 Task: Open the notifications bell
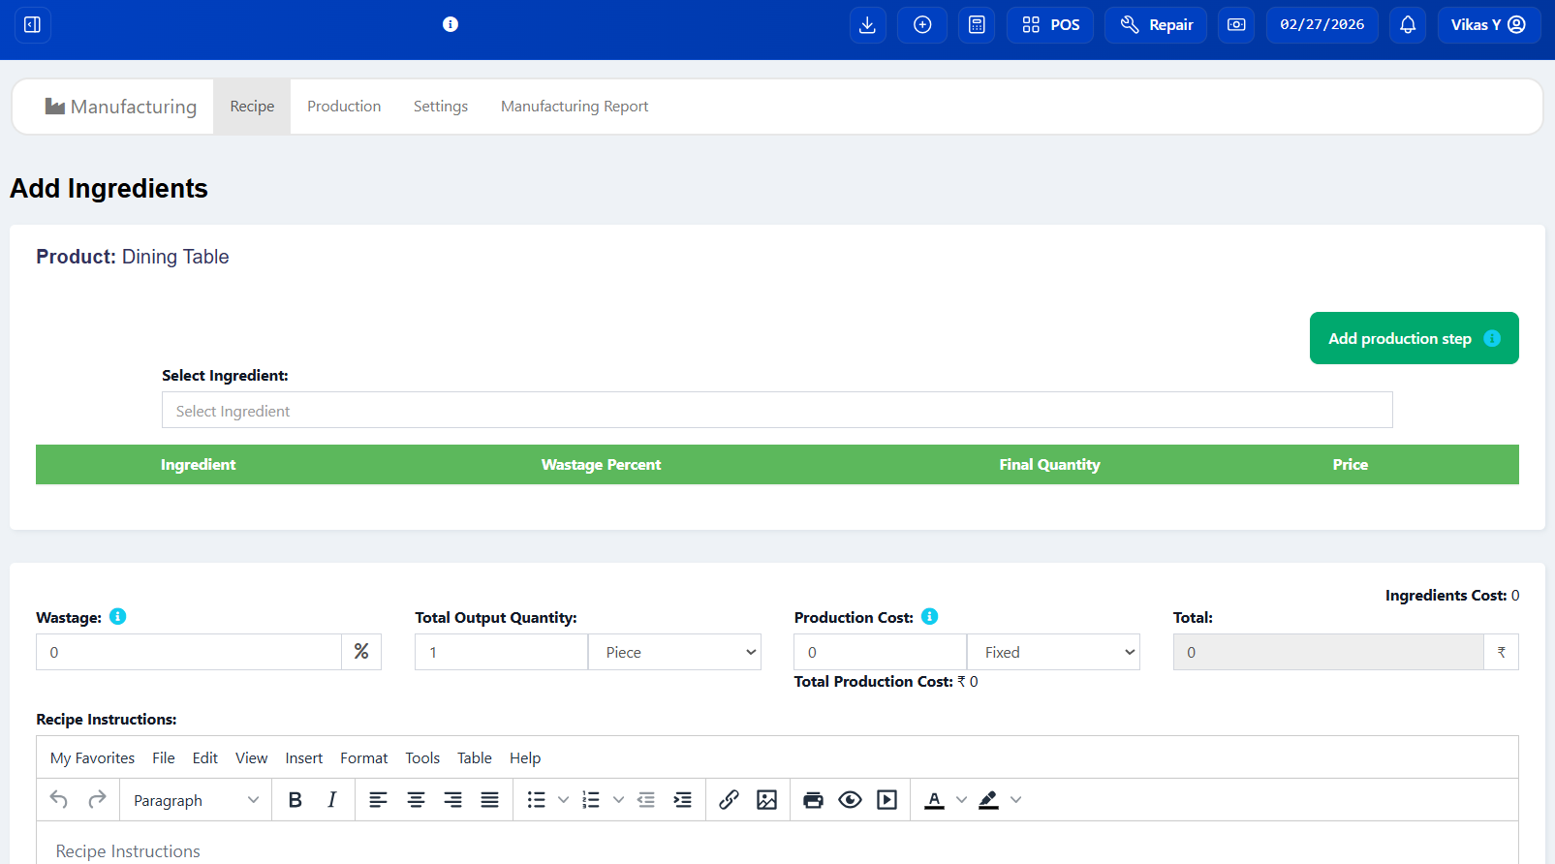pos(1408,25)
